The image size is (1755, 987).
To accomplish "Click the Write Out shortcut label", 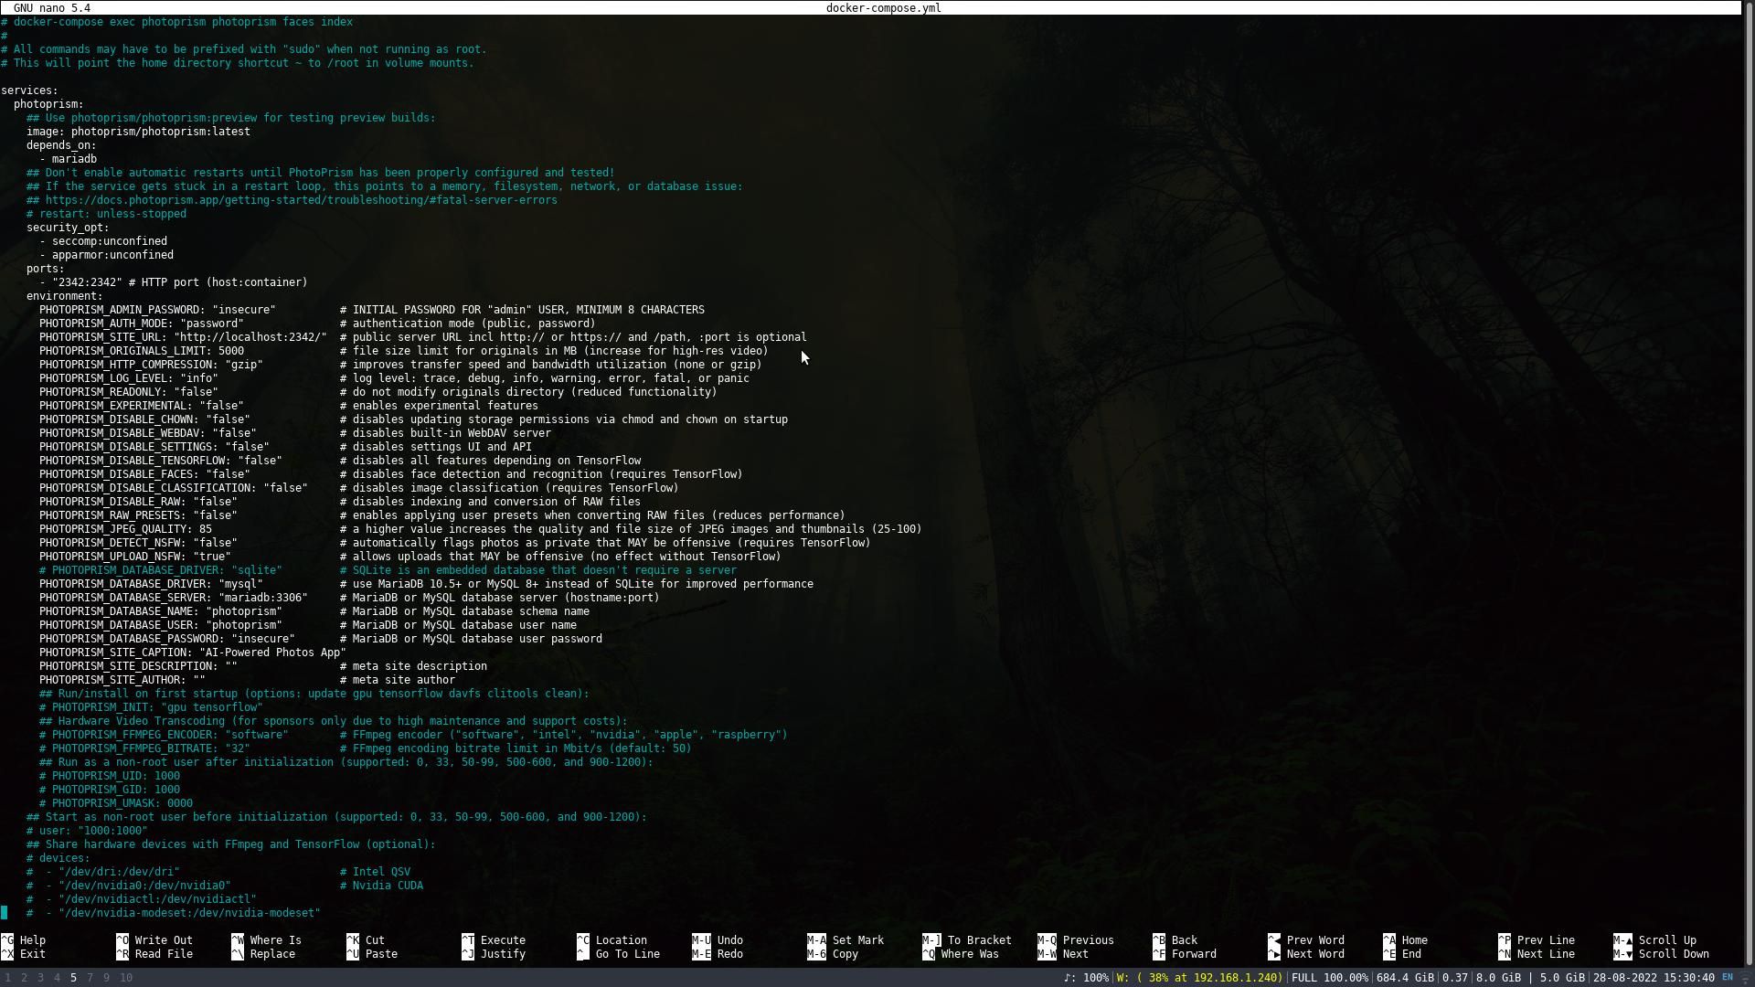I will point(163,940).
